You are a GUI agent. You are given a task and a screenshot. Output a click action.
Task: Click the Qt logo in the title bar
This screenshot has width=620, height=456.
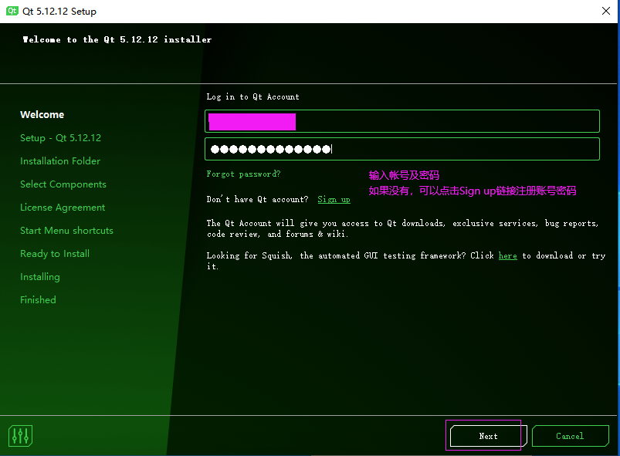pyautogui.click(x=12, y=11)
